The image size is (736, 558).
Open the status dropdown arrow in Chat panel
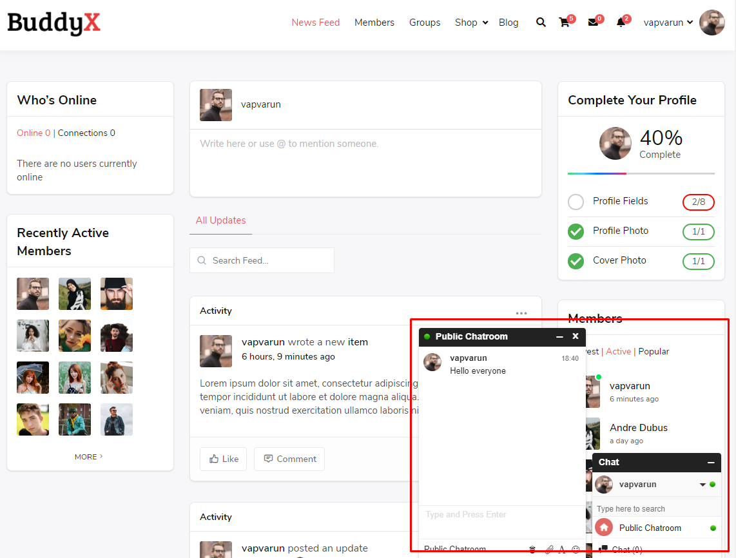click(702, 485)
